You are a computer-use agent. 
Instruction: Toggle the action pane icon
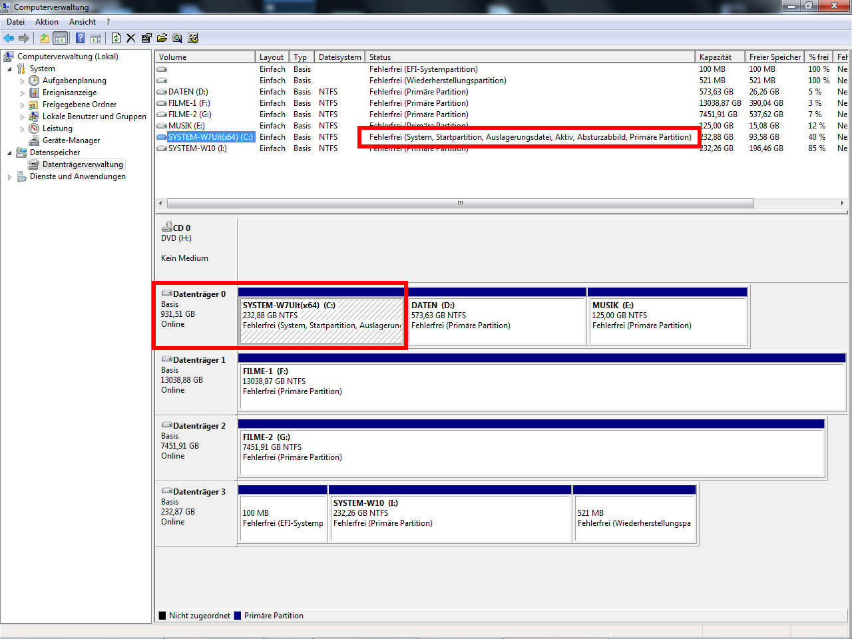coord(96,38)
